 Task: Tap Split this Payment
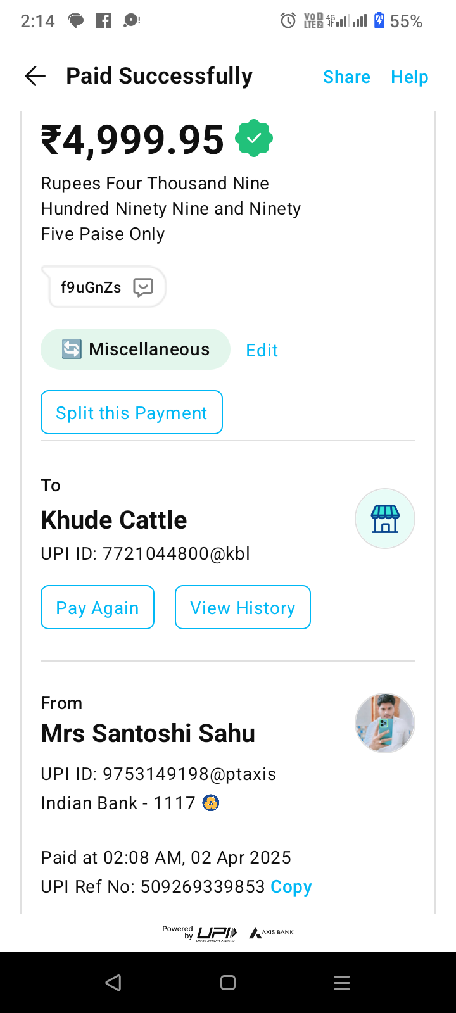pos(132,413)
